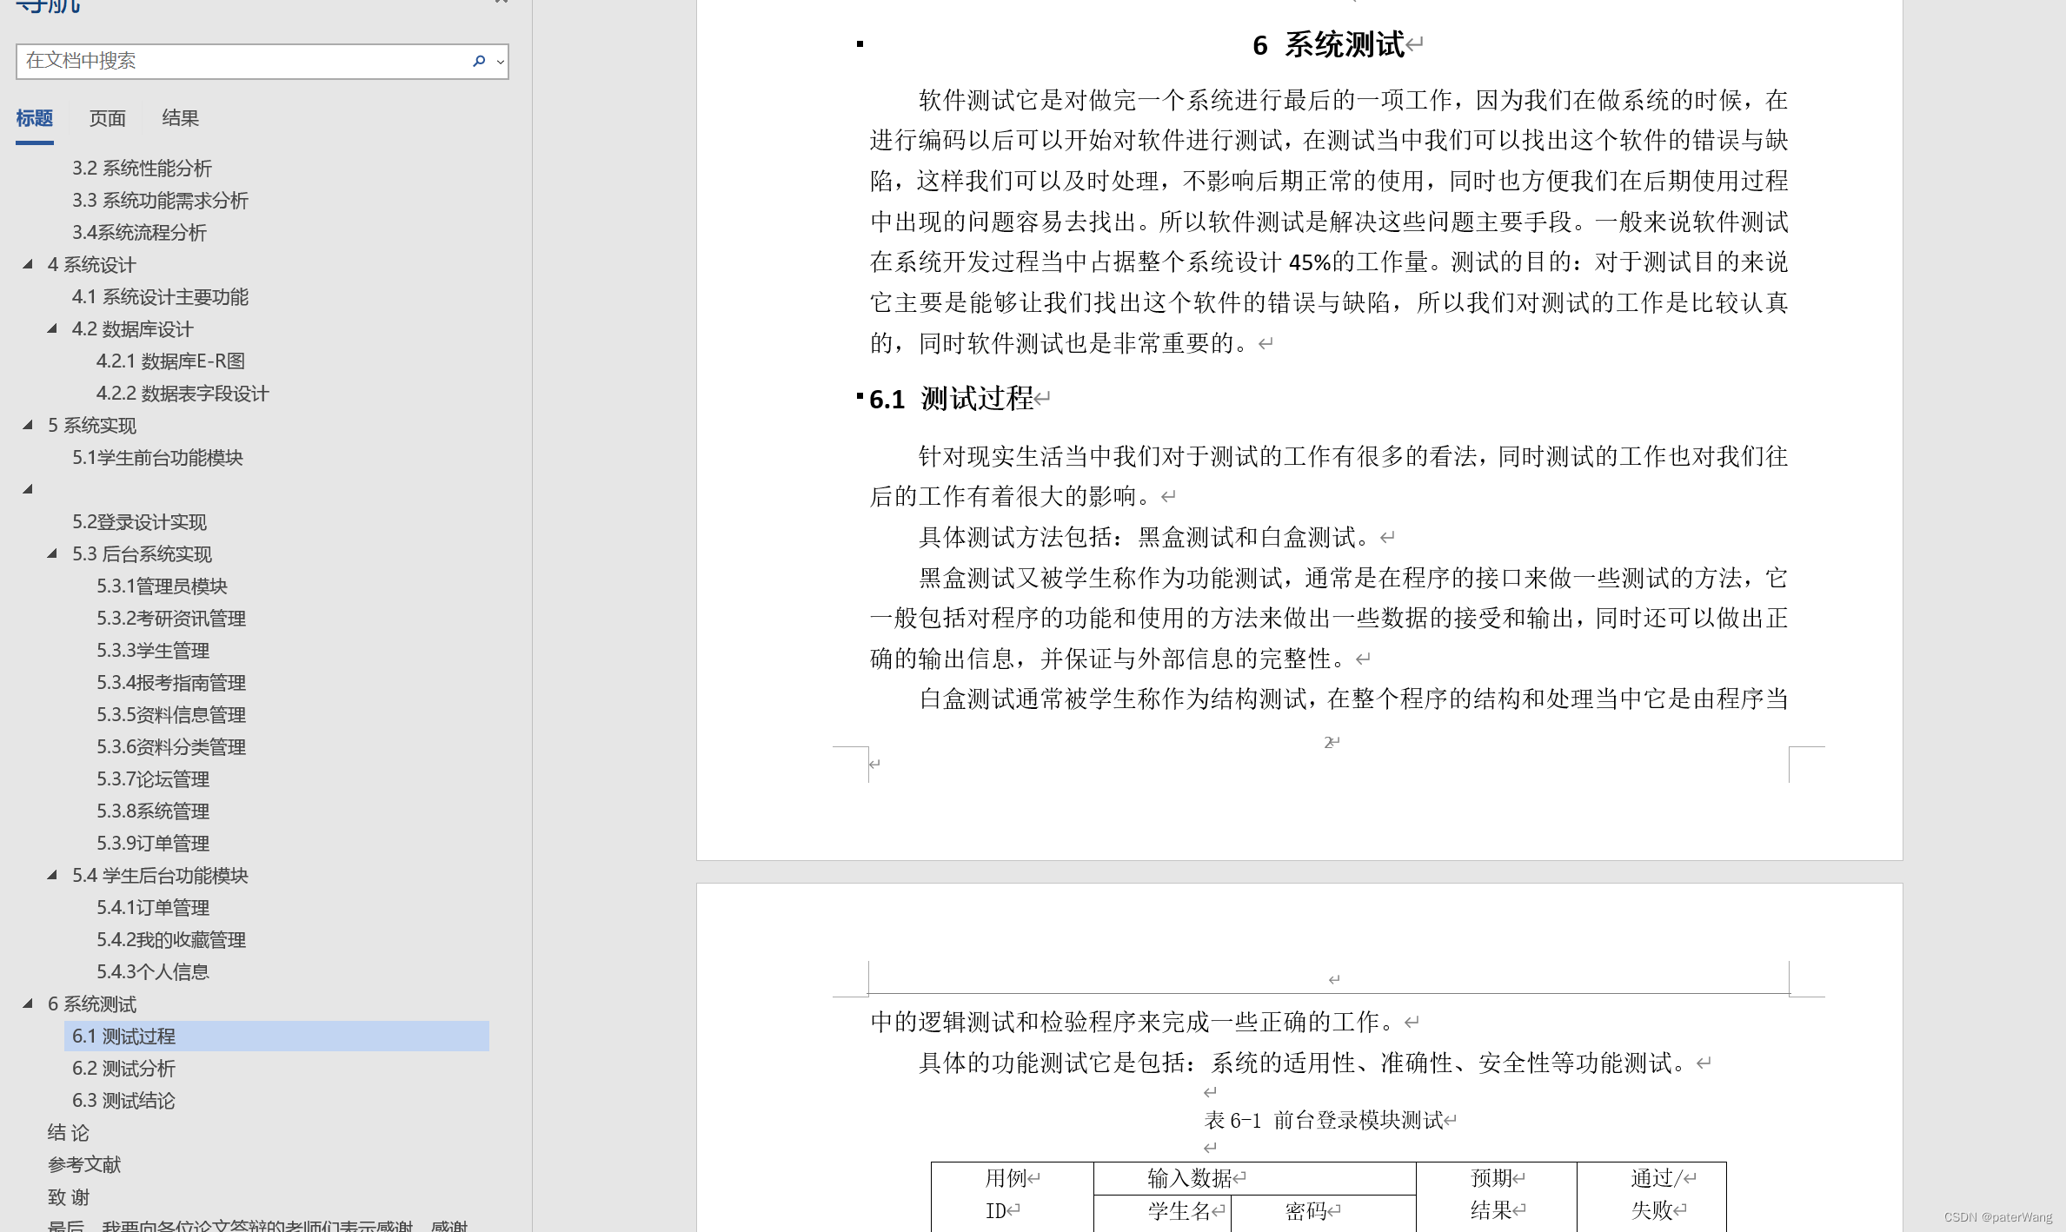Go to heading 3.3 系统功能需求分析
The width and height of the screenshot is (2066, 1232).
click(160, 200)
